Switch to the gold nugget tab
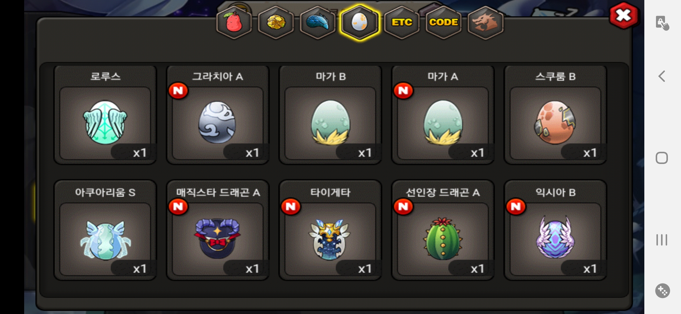The image size is (681, 314). pyautogui.click(x=276, y=23)
